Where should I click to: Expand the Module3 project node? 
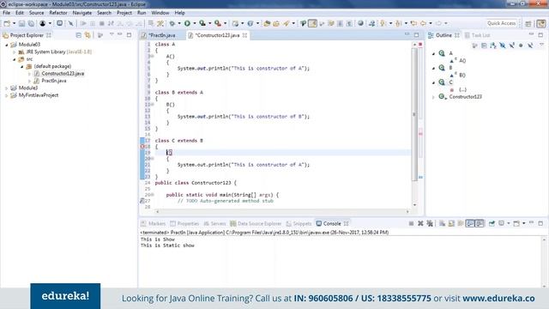click(7, 88)
